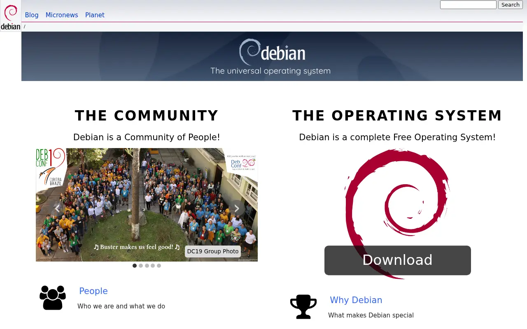Open the Micronews link

click(62, 15)
